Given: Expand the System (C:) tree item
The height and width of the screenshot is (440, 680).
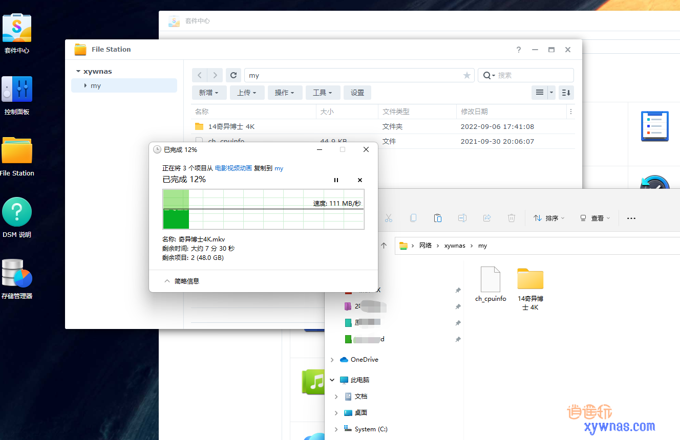Looking at the screenshot, I should point(336,429).
